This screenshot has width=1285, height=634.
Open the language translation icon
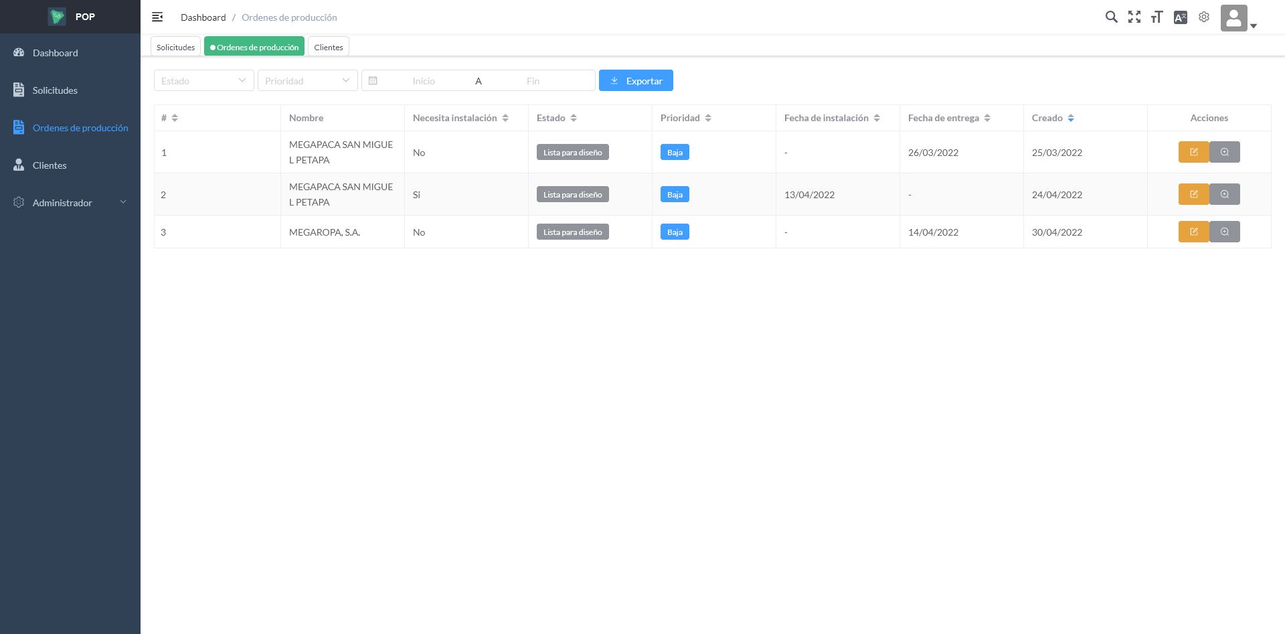pyautogui.click(x=1180, y=17)
